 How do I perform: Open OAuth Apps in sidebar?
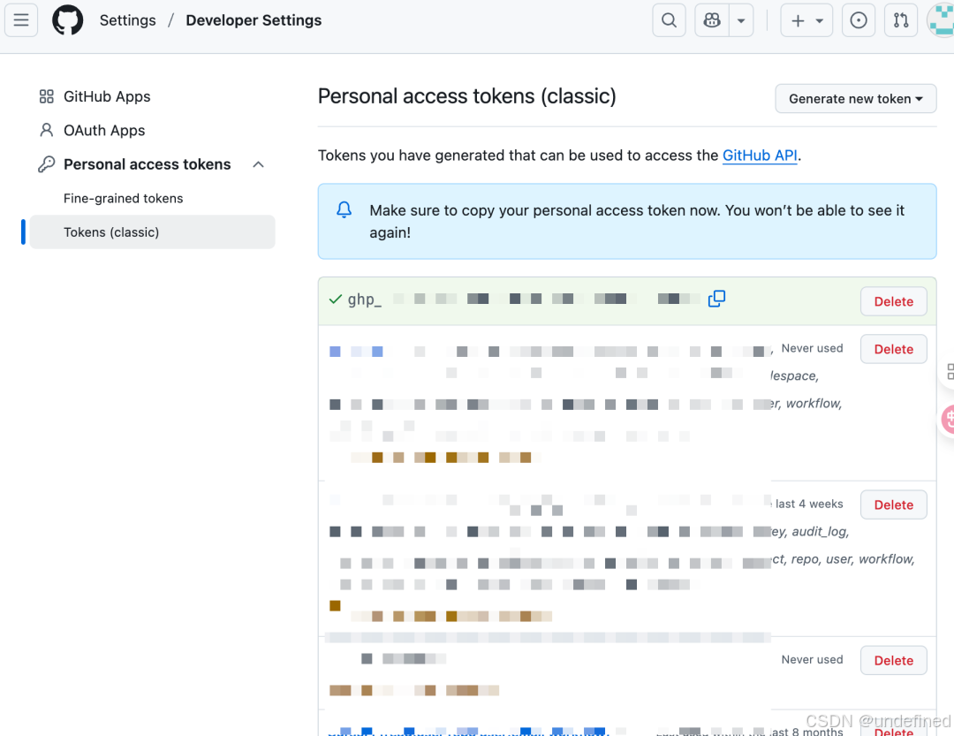coord(104,130)
